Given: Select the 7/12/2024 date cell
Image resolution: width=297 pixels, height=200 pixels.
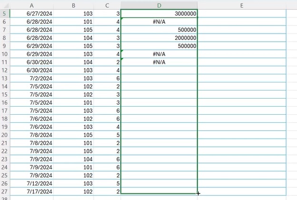Looking at the screenshot, I should [31, 182].
